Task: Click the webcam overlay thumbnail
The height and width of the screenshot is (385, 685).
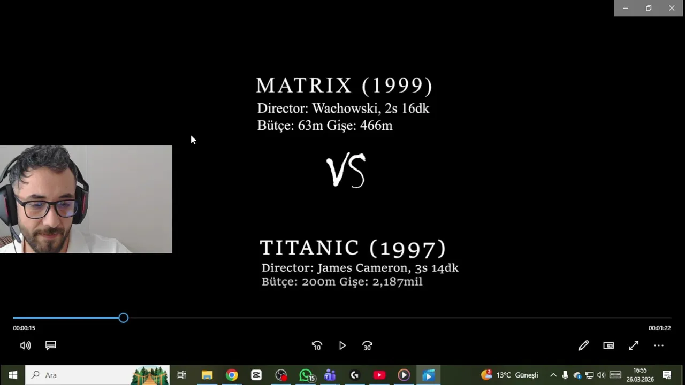Action: [86, 199]
